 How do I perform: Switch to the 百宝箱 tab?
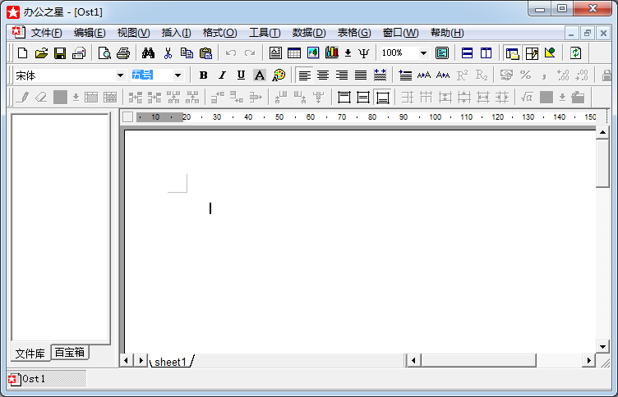point(70,352)
